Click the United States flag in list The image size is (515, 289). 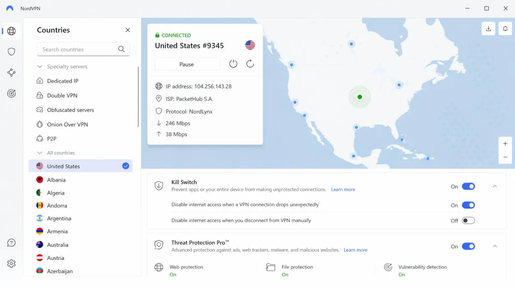click(x=40, y=166)
